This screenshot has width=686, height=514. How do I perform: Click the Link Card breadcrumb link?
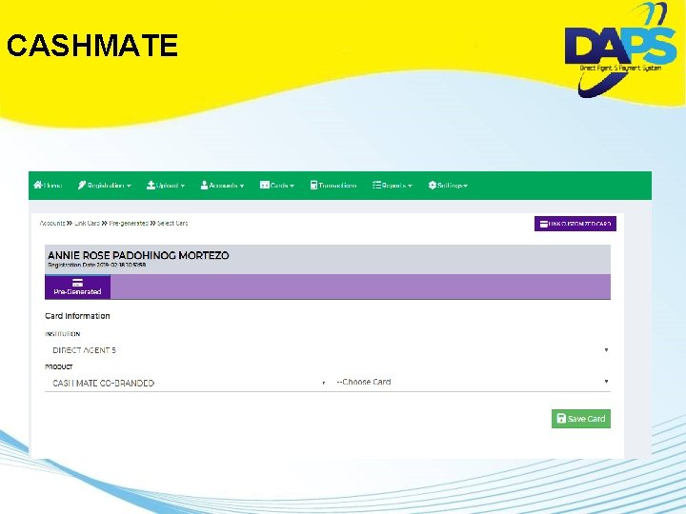tap(87, 223)
